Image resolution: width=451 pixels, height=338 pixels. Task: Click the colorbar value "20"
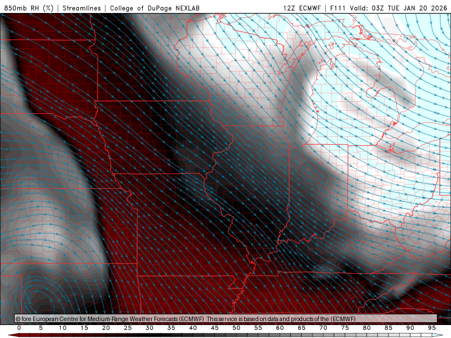pos(106,328)
